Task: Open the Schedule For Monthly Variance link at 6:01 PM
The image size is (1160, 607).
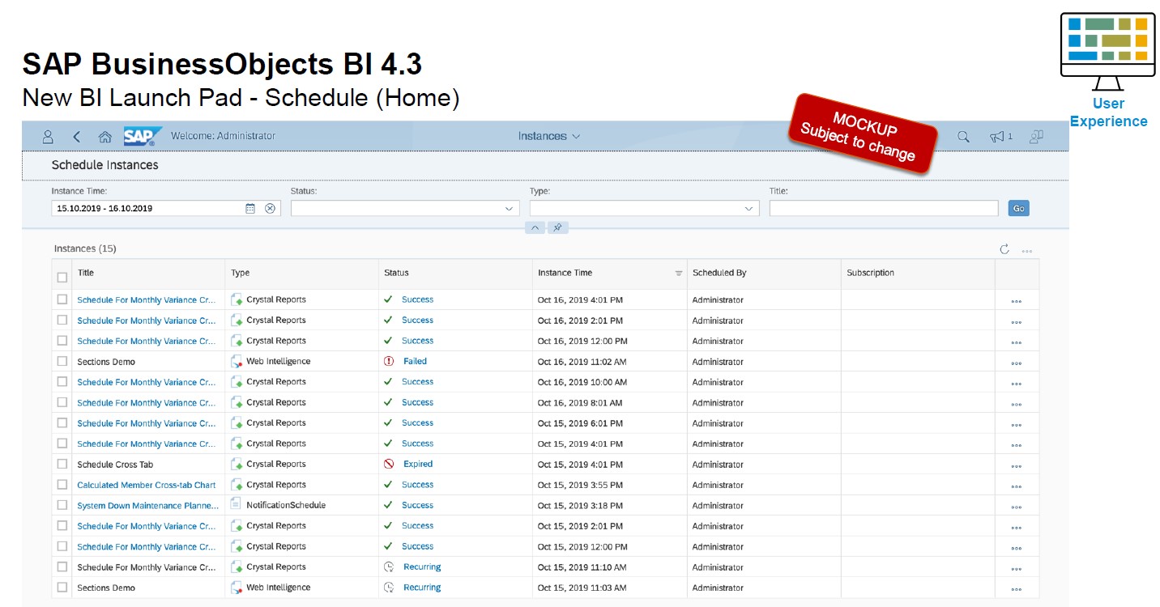Action: (147, 423)
